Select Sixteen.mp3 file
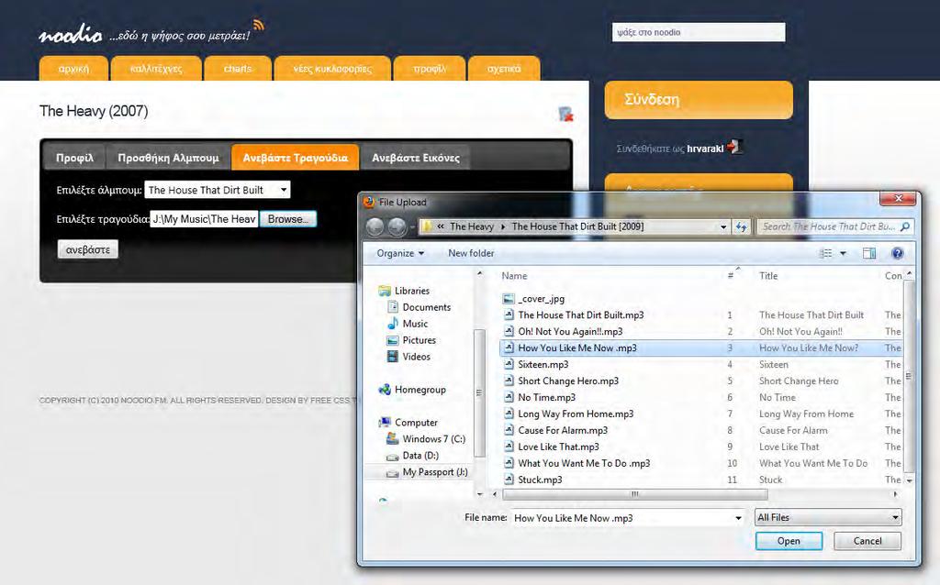This screenshot has width=940, height=585. (543, 365)
